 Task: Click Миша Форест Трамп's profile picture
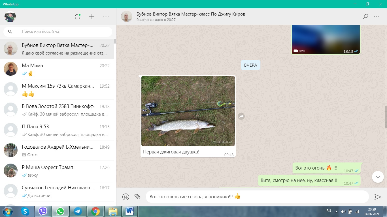point(11,171)
